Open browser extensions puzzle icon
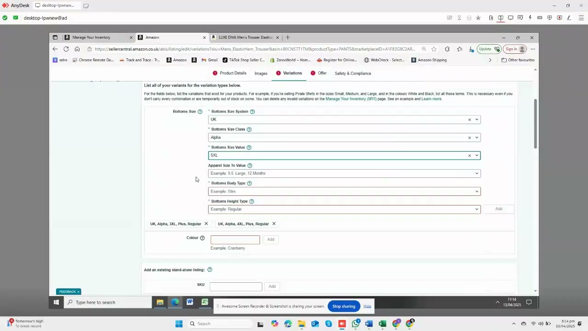The image size is (588, 331). click(x=447, y=49)
